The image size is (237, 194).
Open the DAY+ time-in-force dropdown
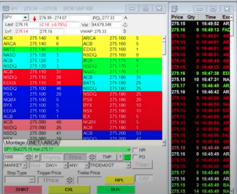[65, 165]
